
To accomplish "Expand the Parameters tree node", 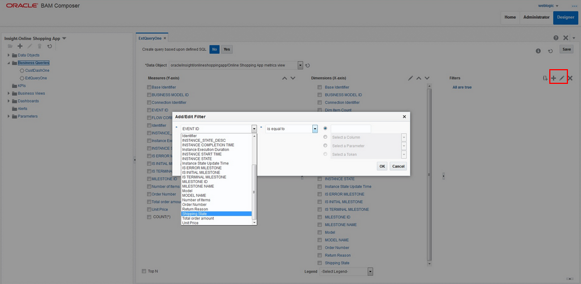I will coord(9,116).
